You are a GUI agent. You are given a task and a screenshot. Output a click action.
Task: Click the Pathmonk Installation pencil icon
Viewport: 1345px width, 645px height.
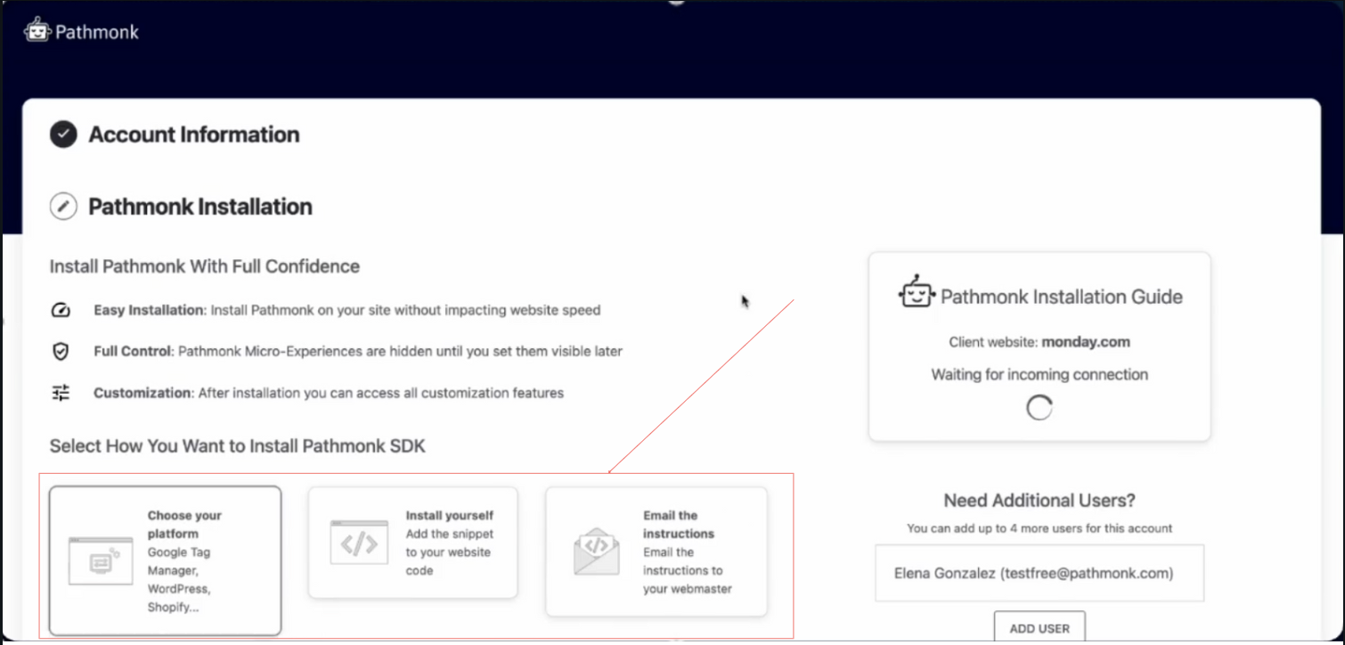pyautogui.click(x=63, y=207)
